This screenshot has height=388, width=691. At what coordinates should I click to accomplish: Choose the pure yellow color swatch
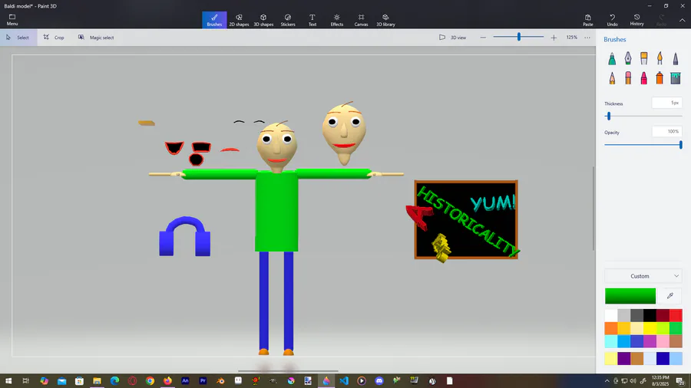point(650,328)
